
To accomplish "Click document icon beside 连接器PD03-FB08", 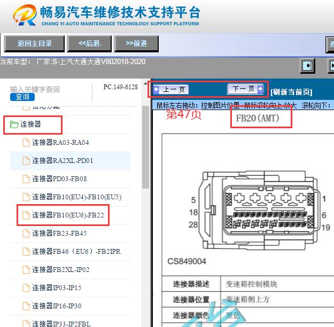I will coord(26,179).
